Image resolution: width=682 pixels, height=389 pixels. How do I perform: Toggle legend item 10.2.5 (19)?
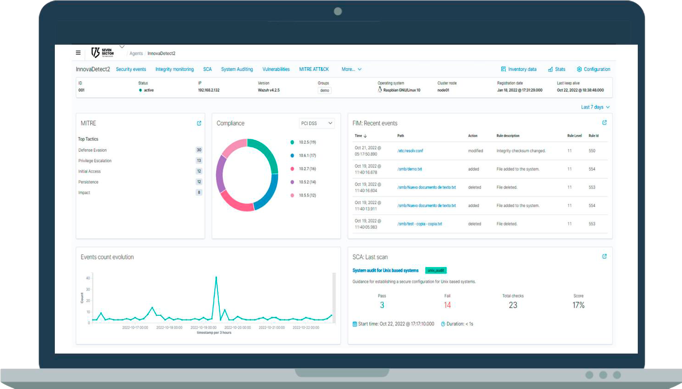click(304, 142)
